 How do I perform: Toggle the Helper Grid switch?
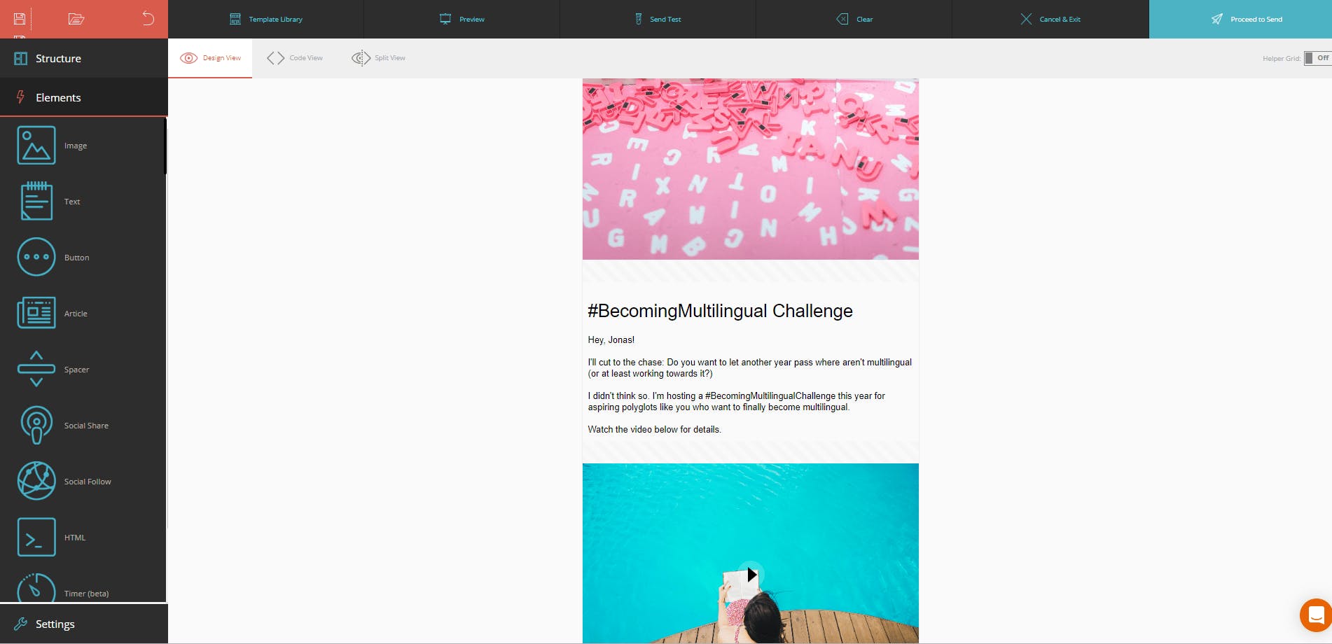click(x=1317, y=58)
